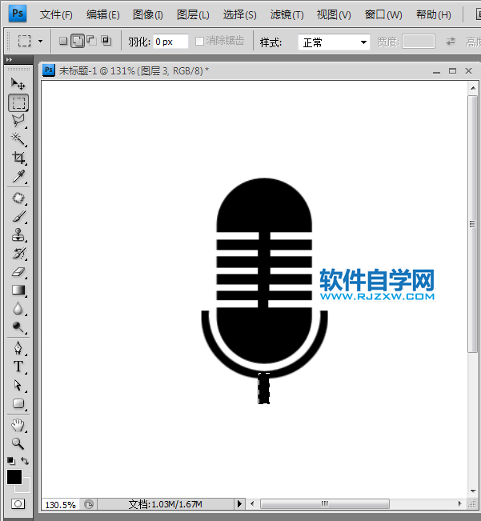The width and height of the screenshot is (481, 521).
Task: Select the Hand tool
Action: coord(18,424)
